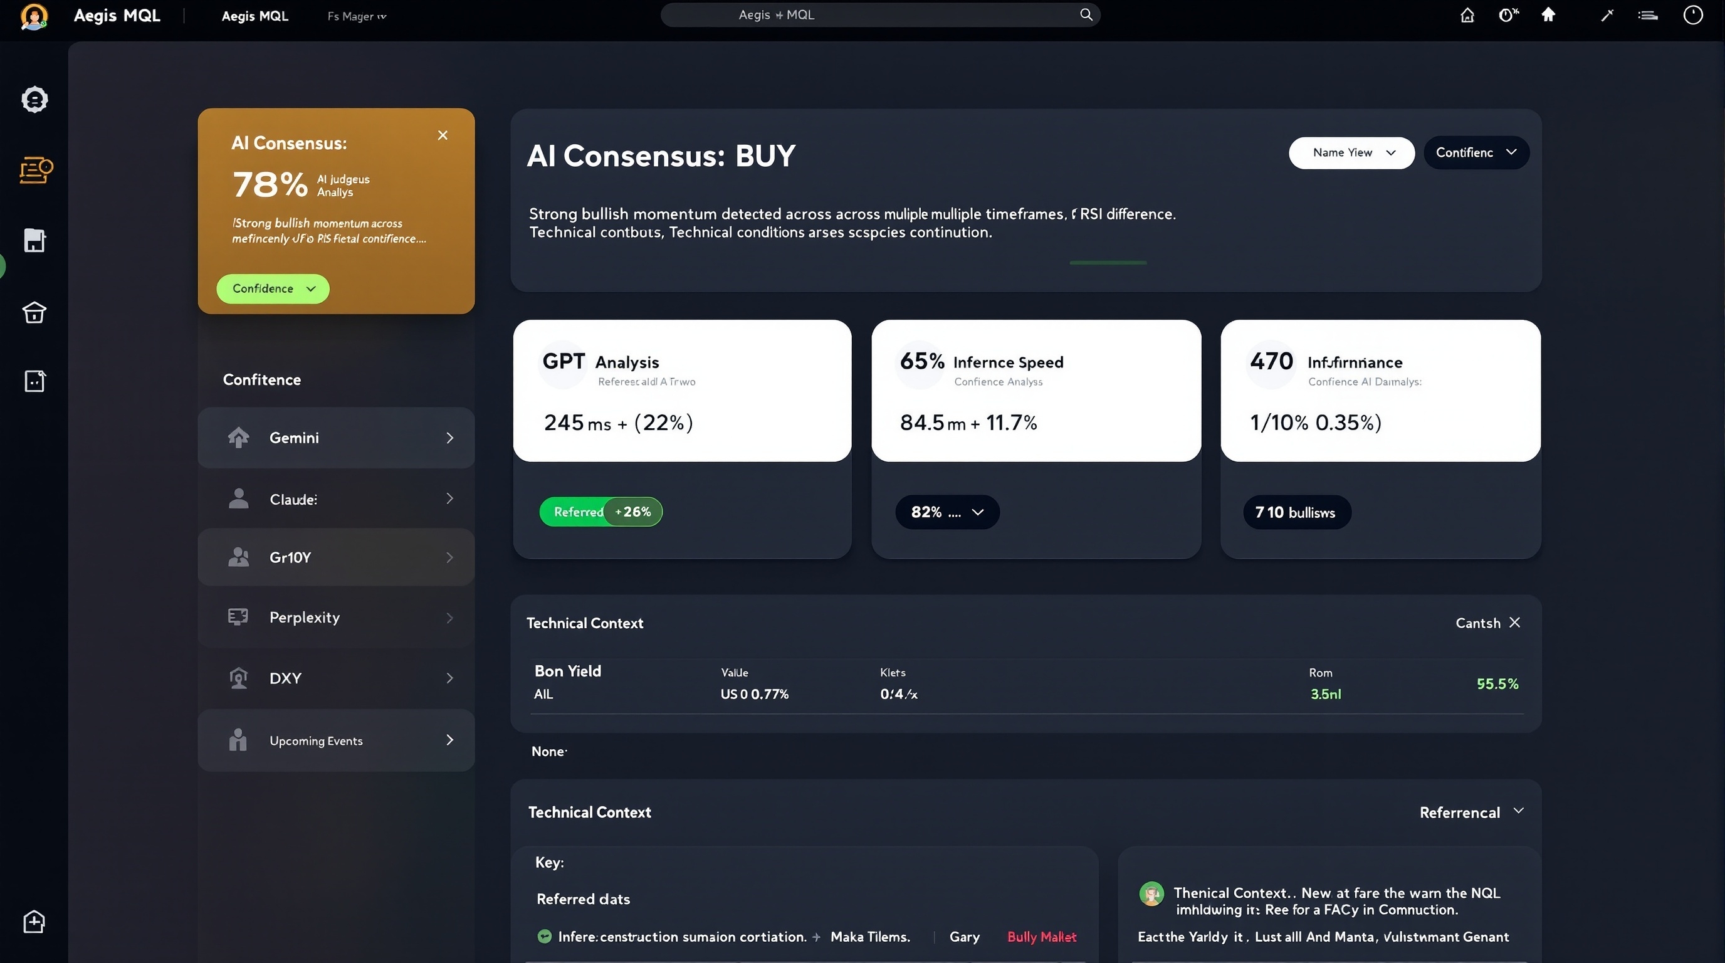The height and width of the screenshot is (963, 1725).
Task: Open the robot assistant sidebar icon
Action: (x=34, y=100)
